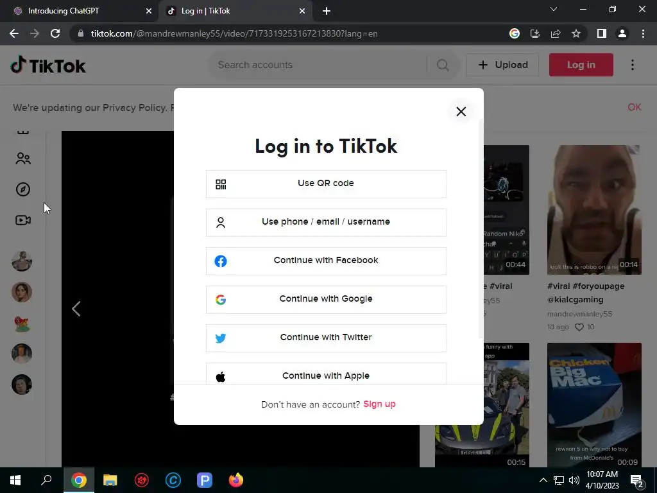Click the browser address bar URL

click(x=234, y=33)
